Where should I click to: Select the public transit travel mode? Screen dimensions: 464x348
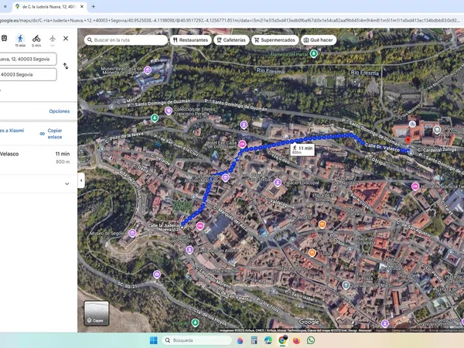tap(4, 39)
